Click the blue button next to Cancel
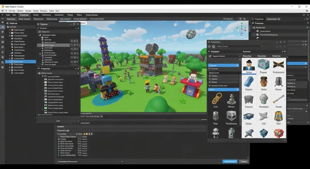The height and width of the screenshot is (169, 310). (x=230, y=161)
